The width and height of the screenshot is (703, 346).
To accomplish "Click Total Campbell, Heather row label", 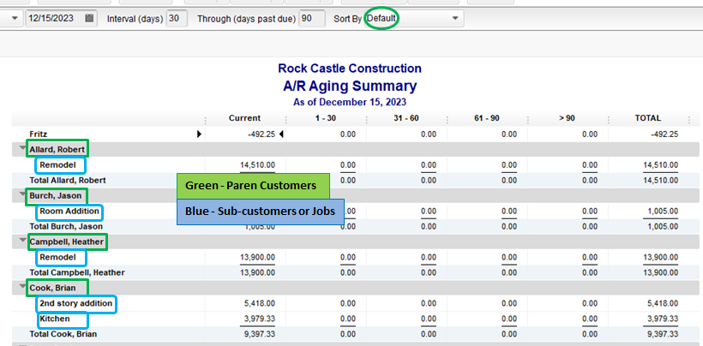I will click(77, 272).
